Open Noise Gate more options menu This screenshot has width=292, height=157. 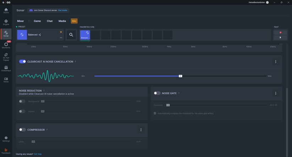[x=276, y=93]
